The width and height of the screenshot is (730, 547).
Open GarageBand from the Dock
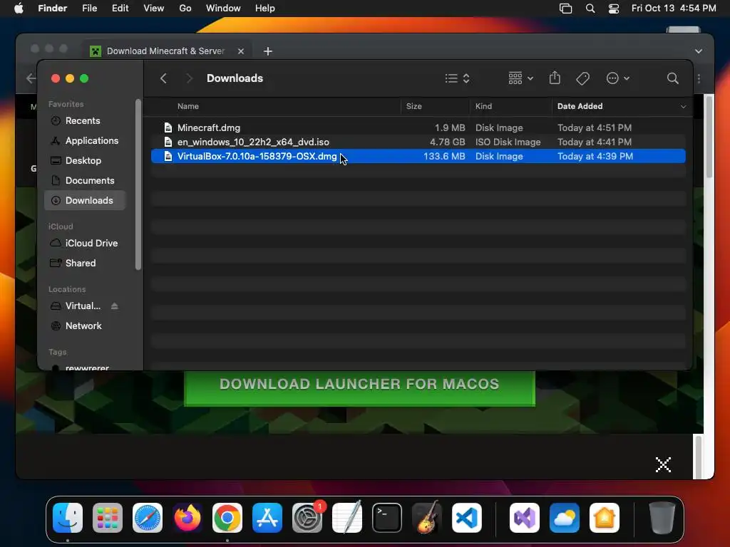coord(427,518)
